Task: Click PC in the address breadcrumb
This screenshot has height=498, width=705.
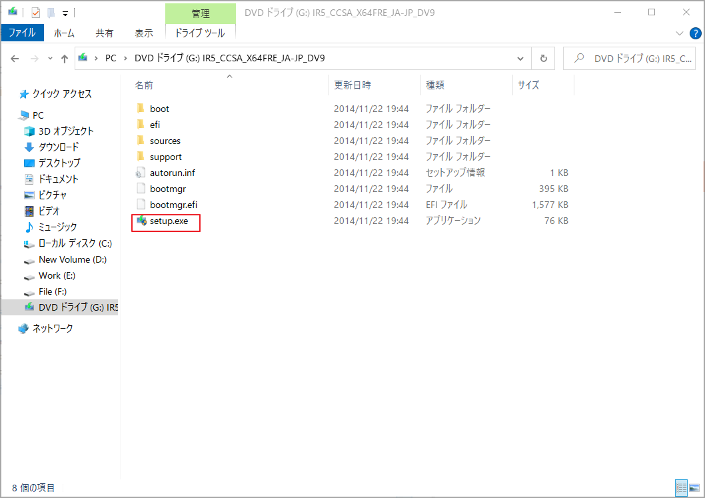Action: [111, 59]
